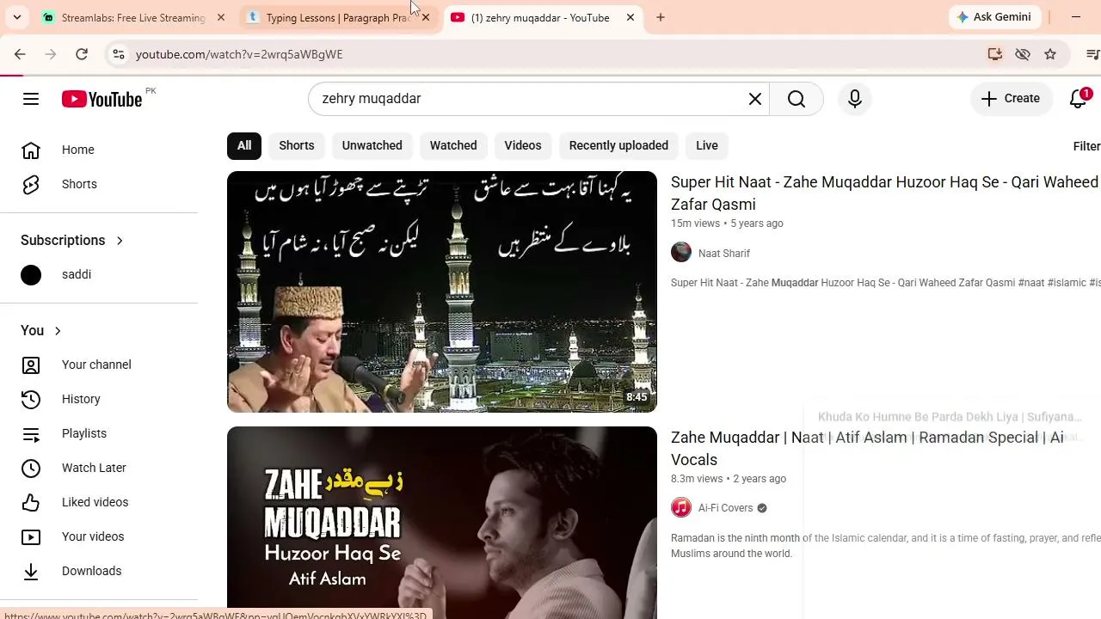
Task: Close the Streamlabs tab
Action: 221,17
